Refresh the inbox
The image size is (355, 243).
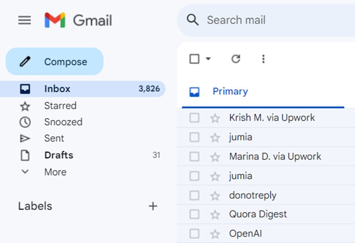(x=236, y=59)
